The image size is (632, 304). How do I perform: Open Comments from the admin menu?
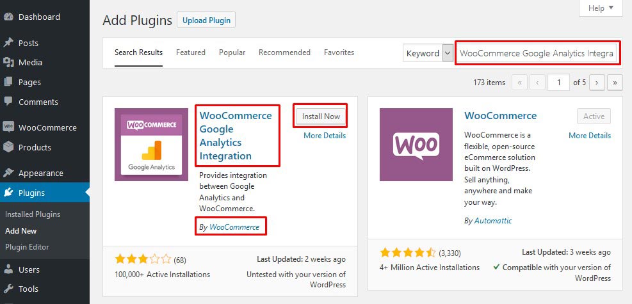pyautogui.click(x=45, y=102)
